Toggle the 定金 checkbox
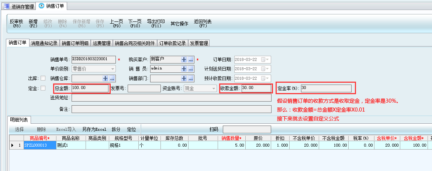The width and height of the screenshot is (432, 171). (x=43, y=88)
